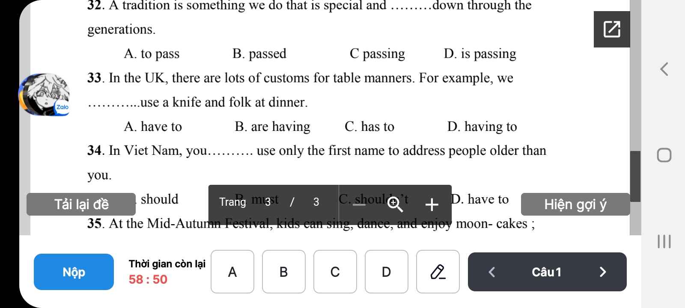Image resolution: width=685 pixels, height=308 pixels.
Task: Tap Android back chevron in navigation bar
Action: click(x=664, y=69)
